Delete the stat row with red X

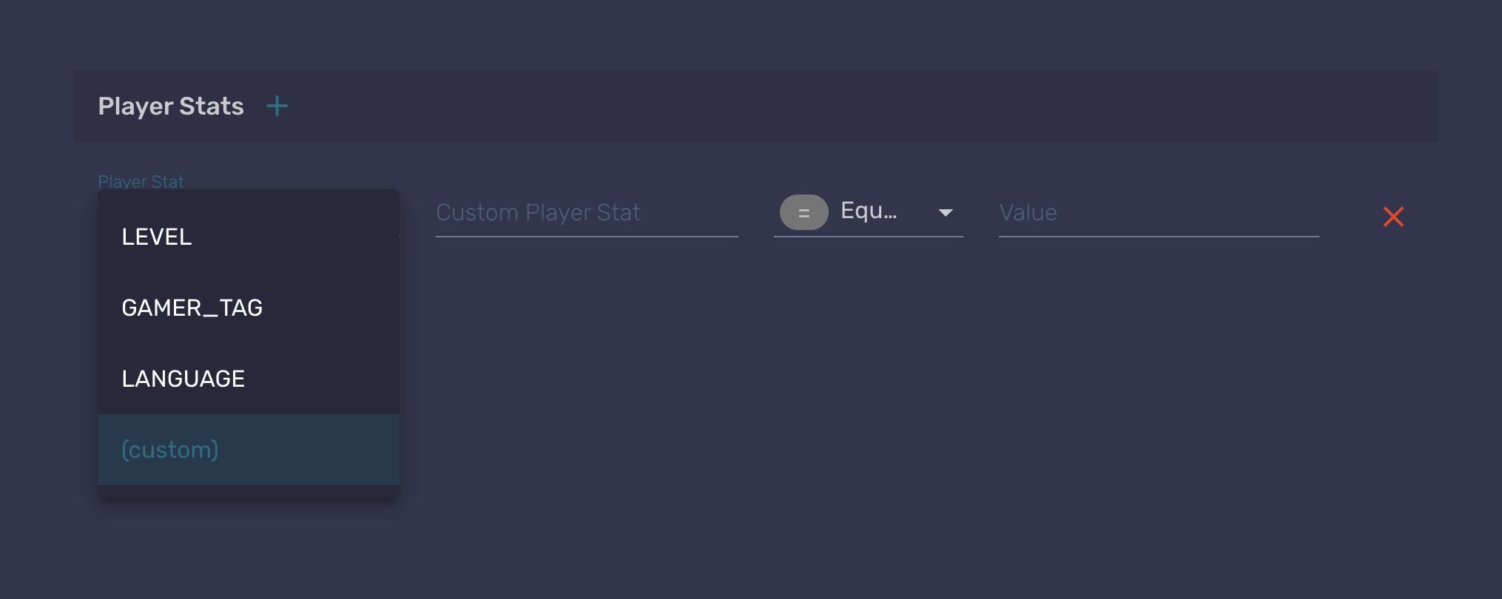1393,217
